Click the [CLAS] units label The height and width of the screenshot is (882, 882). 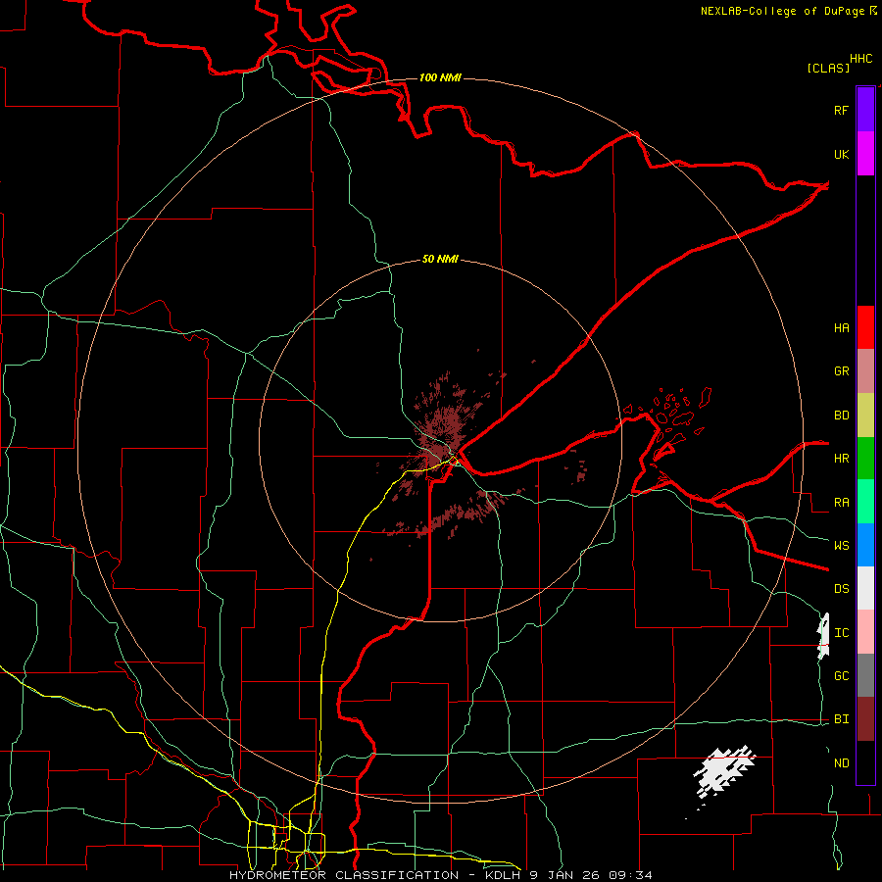(828, 68)
